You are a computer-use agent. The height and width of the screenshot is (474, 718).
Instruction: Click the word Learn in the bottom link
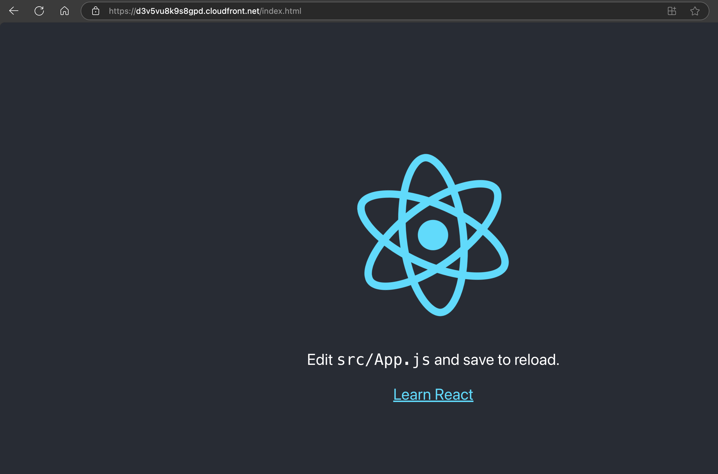click(x=412, y=395)
